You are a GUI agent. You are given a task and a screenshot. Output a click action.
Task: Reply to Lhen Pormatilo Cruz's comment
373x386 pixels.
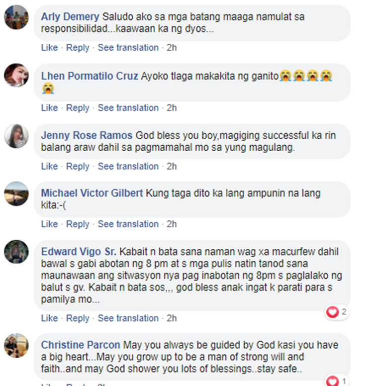click(78, 108)
